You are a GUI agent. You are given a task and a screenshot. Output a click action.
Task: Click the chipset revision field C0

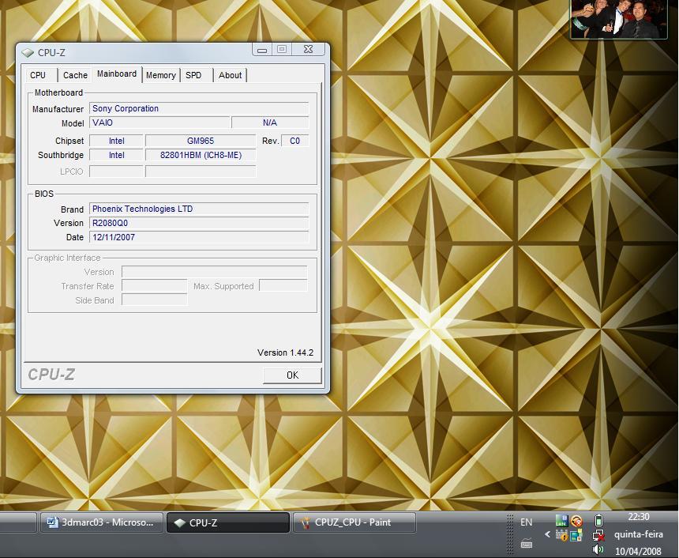point(295,141)
